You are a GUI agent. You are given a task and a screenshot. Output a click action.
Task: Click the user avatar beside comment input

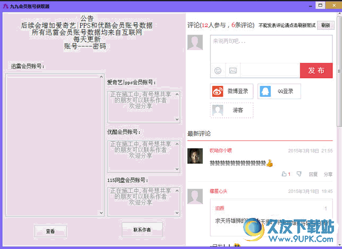click(x=195, y=43)
